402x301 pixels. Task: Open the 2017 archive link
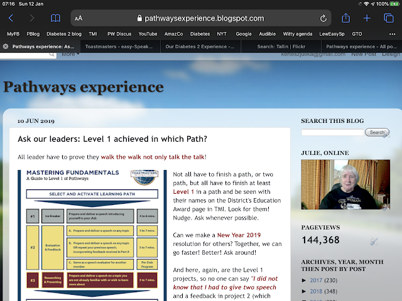click(316, 280)
